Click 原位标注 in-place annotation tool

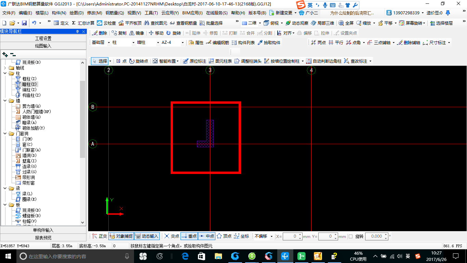point(195,61)
